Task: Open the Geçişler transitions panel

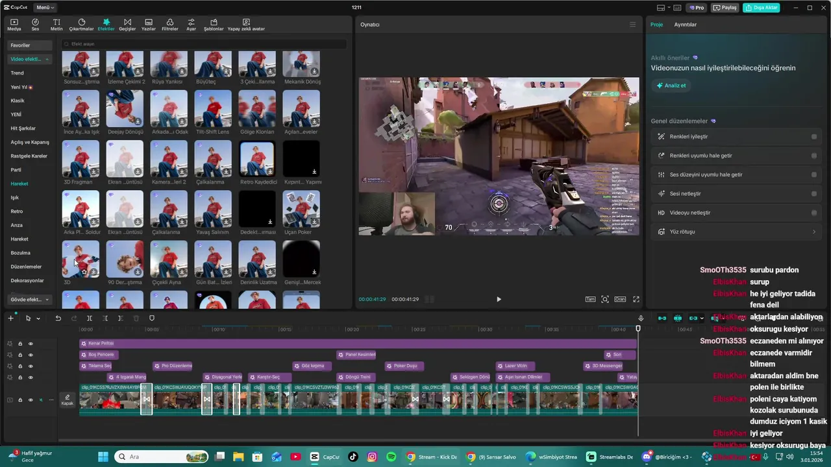Action: [x=127, y=25]
